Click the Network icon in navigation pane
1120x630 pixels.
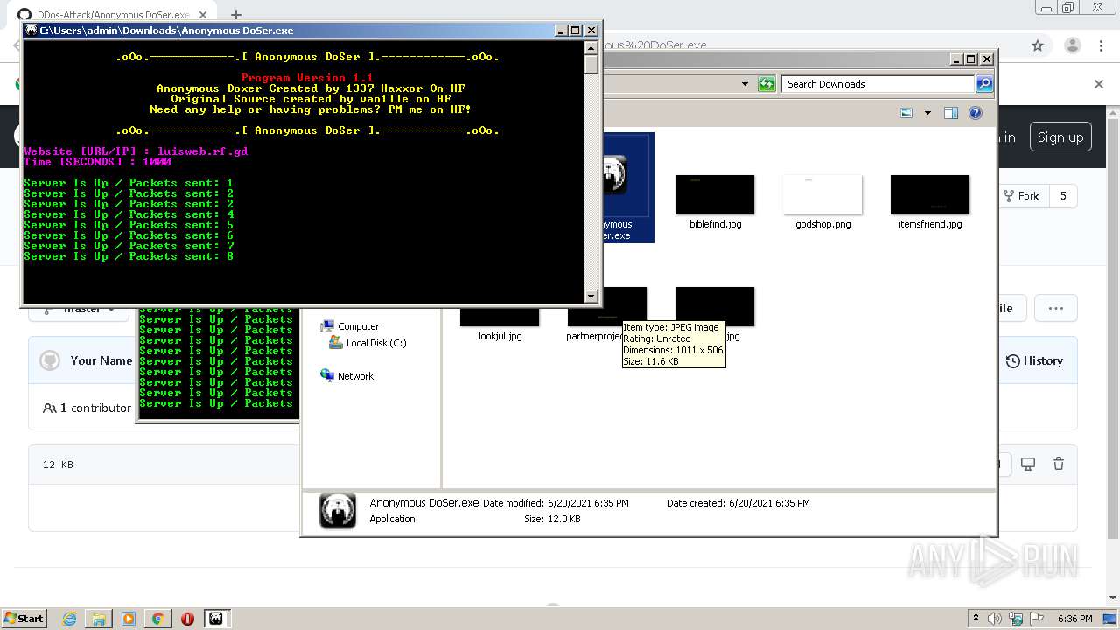click(327, 376)
